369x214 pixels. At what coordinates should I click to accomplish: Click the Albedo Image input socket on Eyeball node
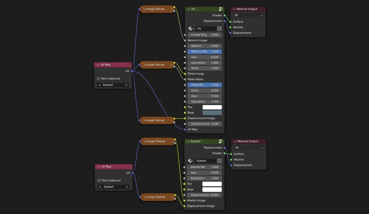click(x=184, y=201)
